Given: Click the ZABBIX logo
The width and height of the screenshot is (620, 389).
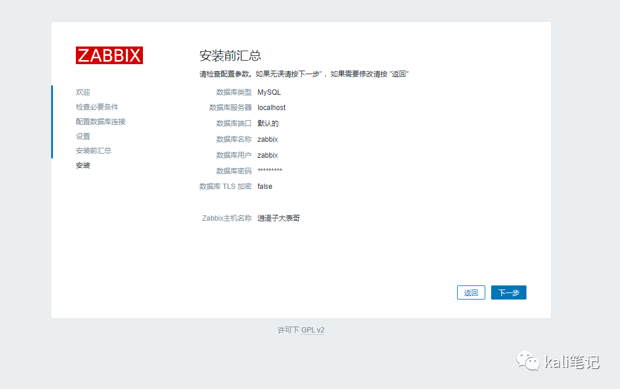Looking at the screenshot, I should 109,55.
